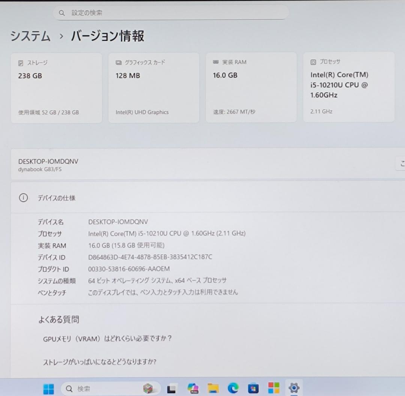Select the device name DESKTOP-IOMDQNV text

(48, 161)
